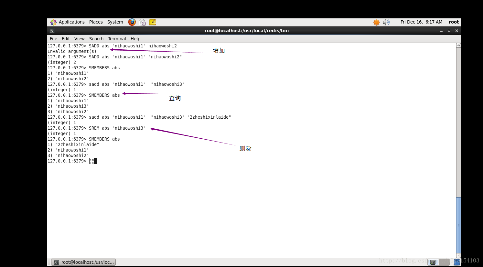Open the notes launcher icon in the panel
483x267 pixels.
click(153, 22)
